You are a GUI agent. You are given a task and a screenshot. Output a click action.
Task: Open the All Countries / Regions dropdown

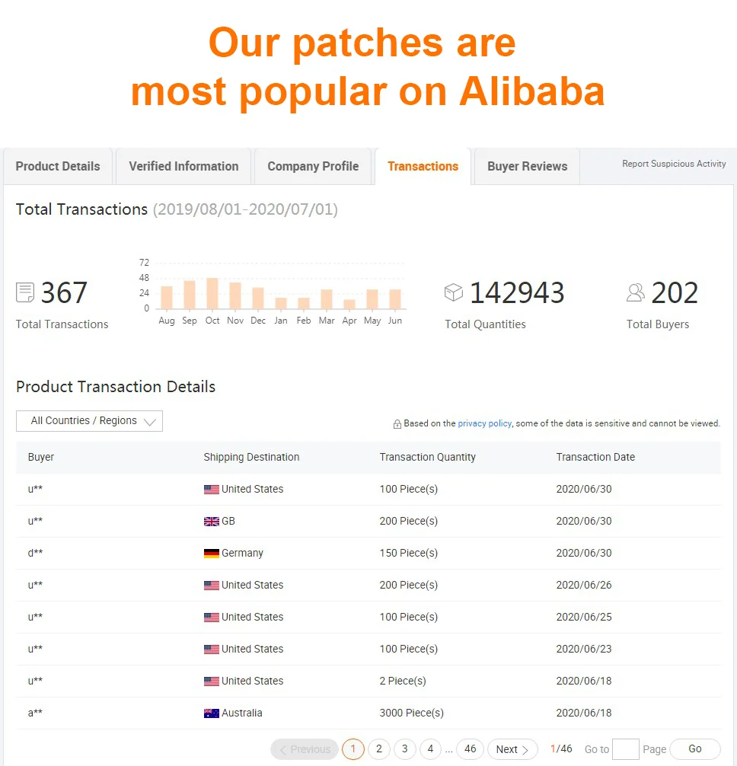pos(89,421)
